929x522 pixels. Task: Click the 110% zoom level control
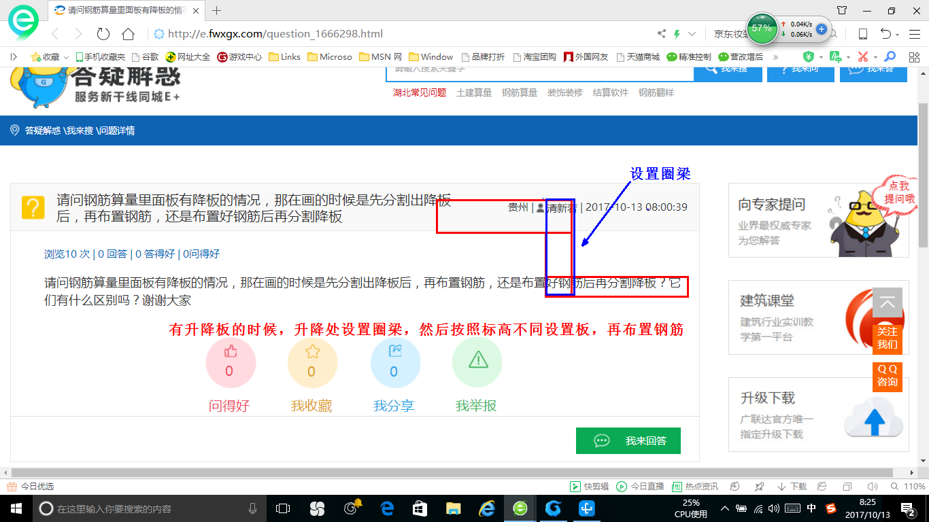pyautogui.click(x=909, y=487)
